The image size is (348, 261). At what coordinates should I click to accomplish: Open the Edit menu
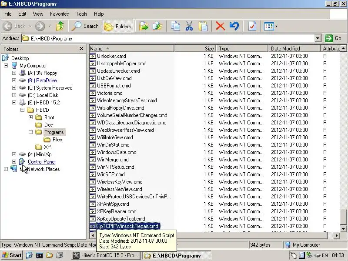pos(22,14)
